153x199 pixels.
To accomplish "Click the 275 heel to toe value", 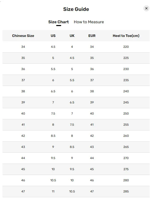I will tap(126, 169).
